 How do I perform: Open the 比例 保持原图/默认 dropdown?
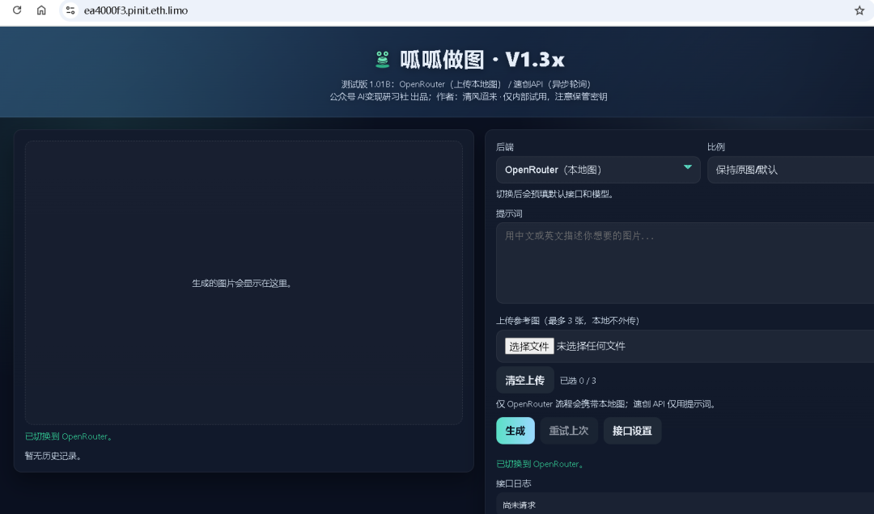(791, 170)
